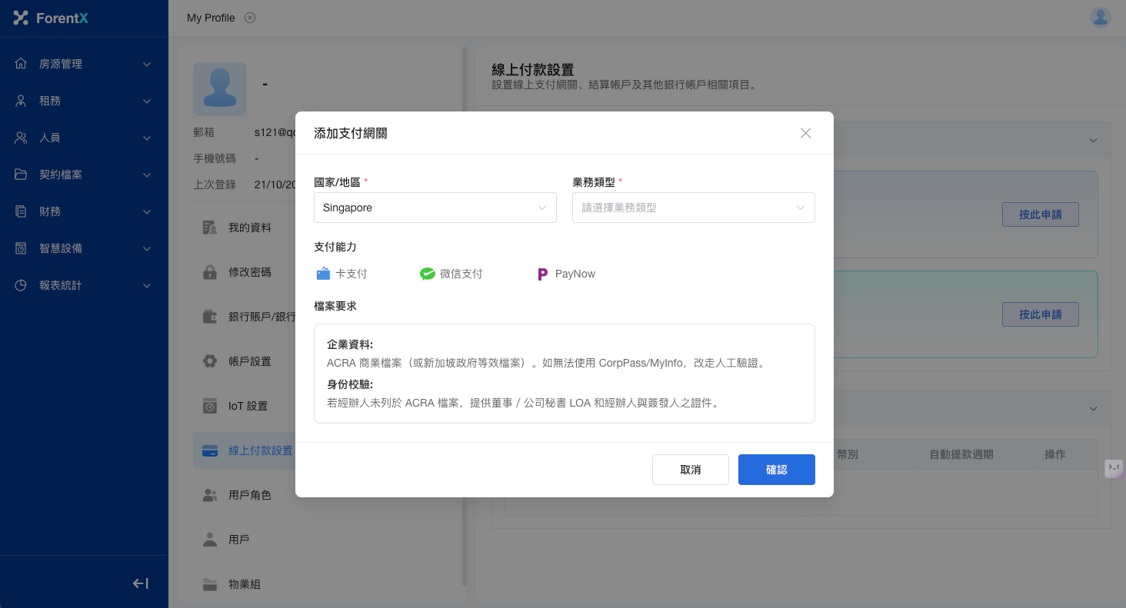Image resolution: width=1126 pixels, height=608 pixels.
Task: Click the ForentX logo icon
Action: coord(21,18)
